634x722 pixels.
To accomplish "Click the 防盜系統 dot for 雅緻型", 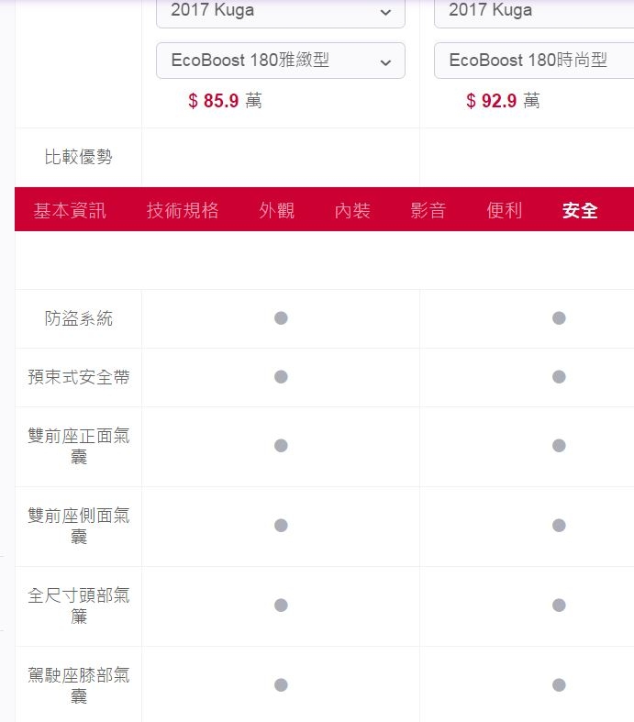I will click(281, 318).
